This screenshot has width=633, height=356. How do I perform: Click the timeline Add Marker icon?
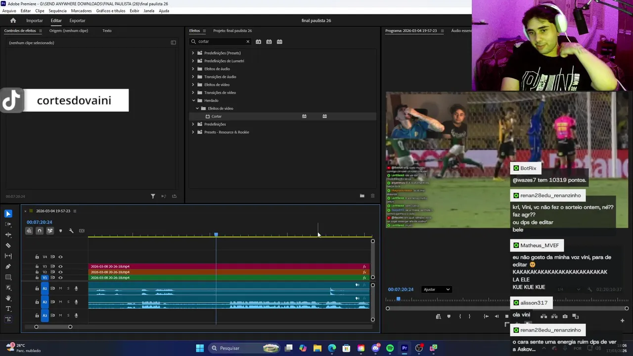click(61, 231)
